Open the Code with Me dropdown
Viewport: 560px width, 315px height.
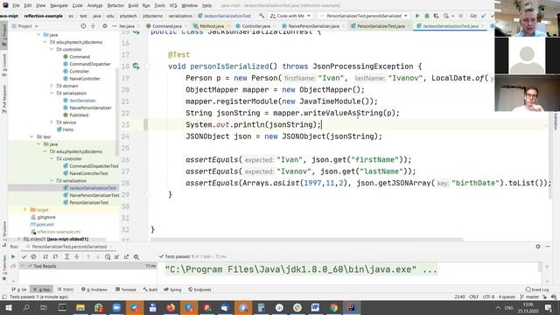290,16
